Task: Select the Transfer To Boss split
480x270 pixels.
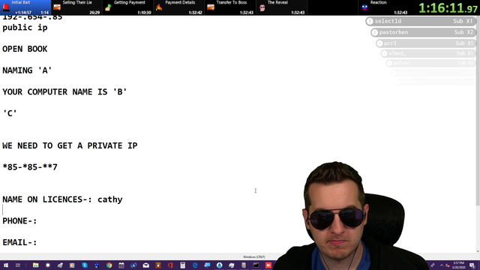Action: click(231, 7)
